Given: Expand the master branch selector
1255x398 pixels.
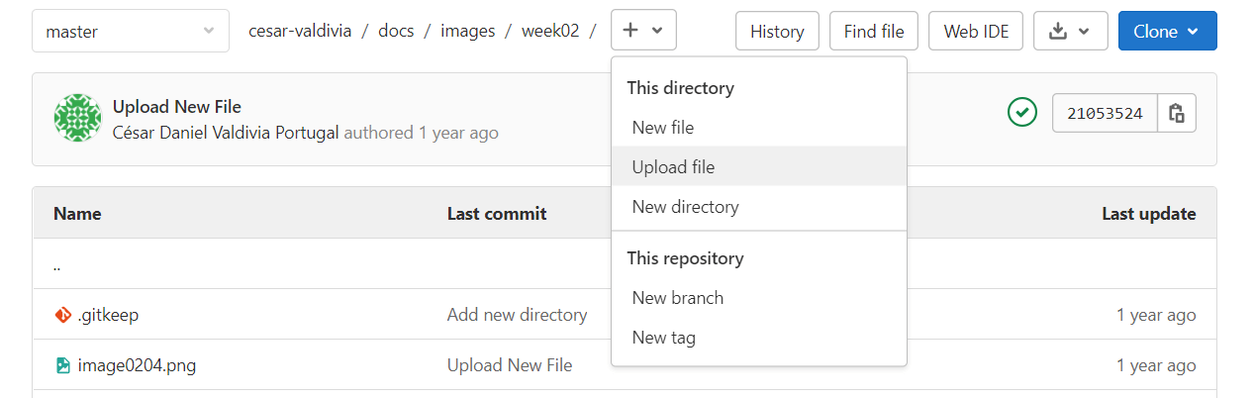Looking at the screenshot, I should coord(130,32).
